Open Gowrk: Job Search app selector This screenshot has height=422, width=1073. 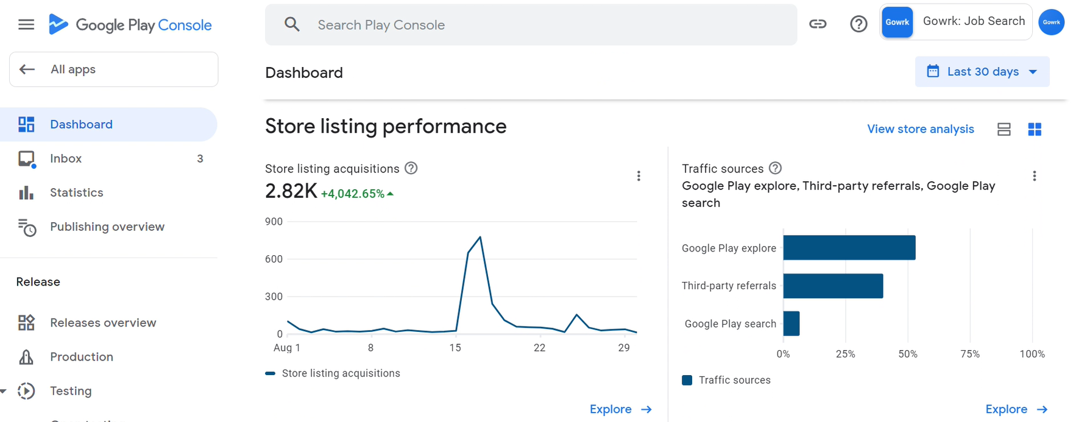[x=956, y=22]
